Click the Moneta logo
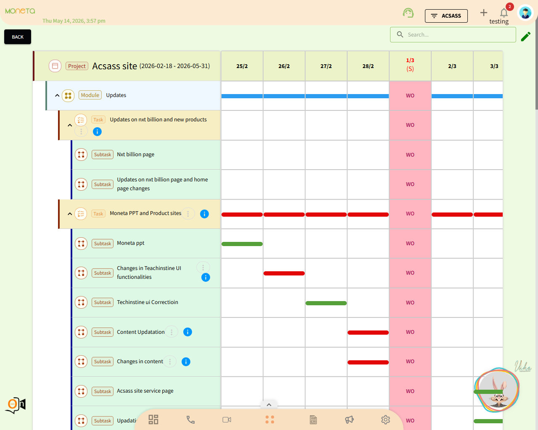The height and width of the screenshot is (430, 538). (x=20, y=11)
